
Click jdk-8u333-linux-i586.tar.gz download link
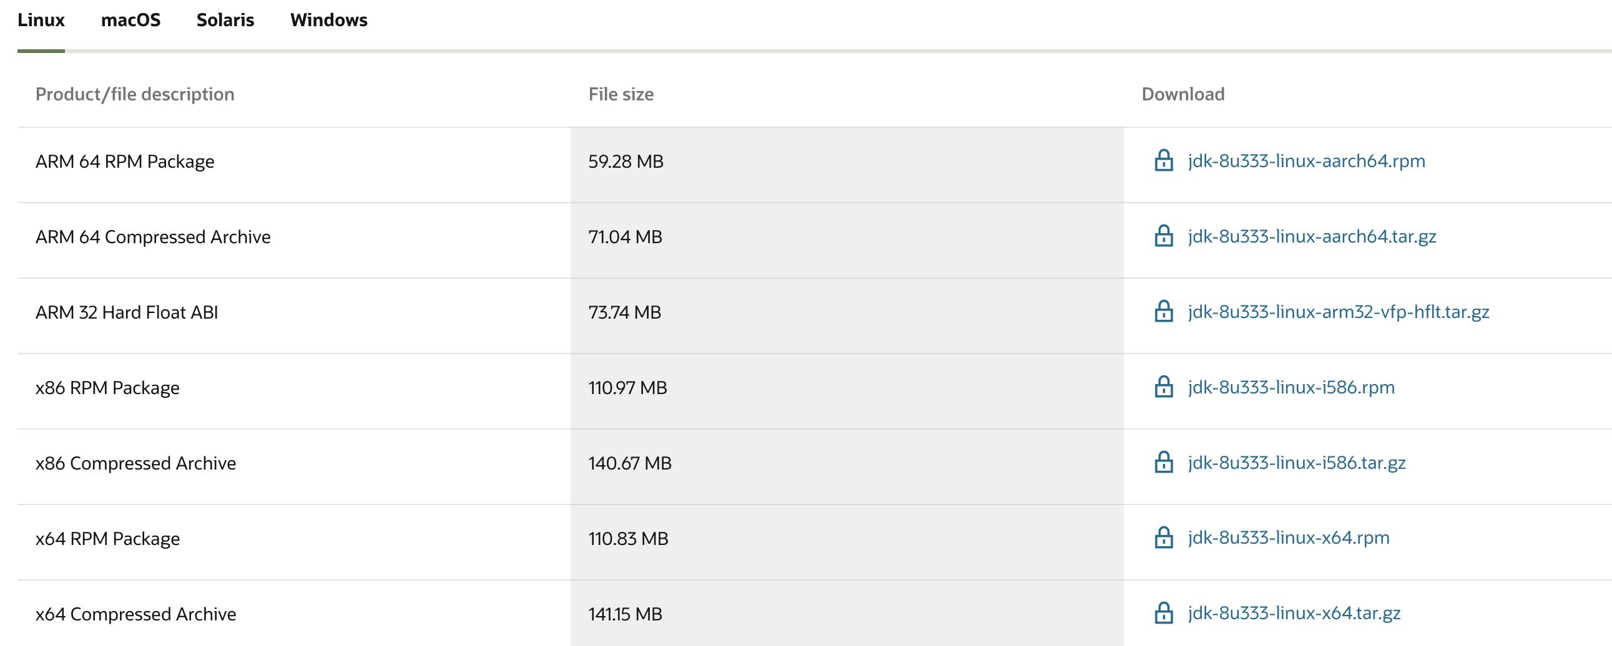tap(1297, 463)
